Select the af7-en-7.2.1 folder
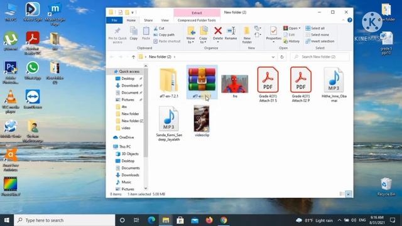 pyautogui.click(x=169, y=83)
